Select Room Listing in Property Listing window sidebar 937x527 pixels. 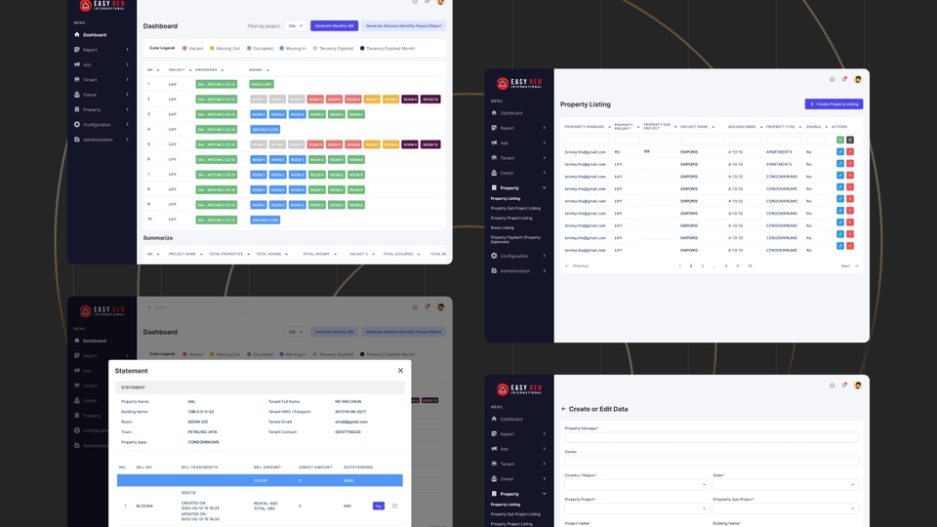[502, 227]
